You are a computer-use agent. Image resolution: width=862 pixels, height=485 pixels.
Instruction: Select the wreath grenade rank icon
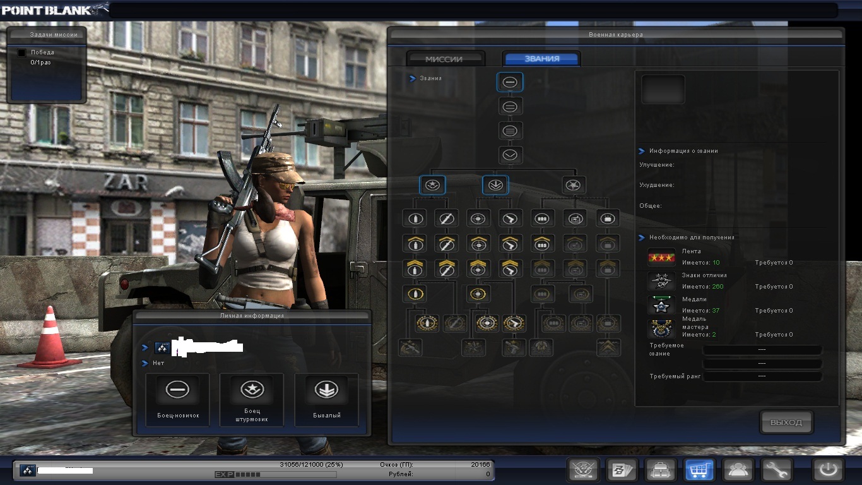coord(428,323)
